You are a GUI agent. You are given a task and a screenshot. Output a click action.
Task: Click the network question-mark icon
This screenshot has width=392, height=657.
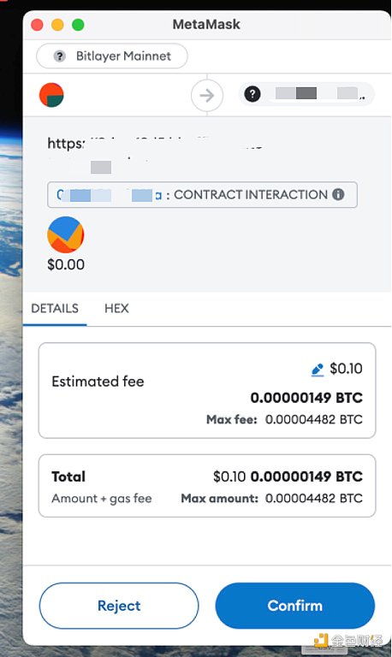(60, 56)
